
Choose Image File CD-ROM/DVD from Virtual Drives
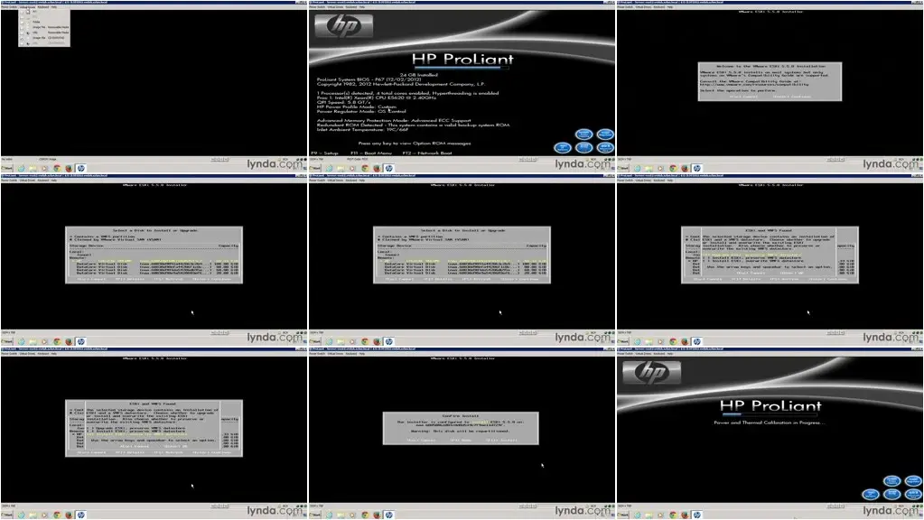[x=44, y=38]
